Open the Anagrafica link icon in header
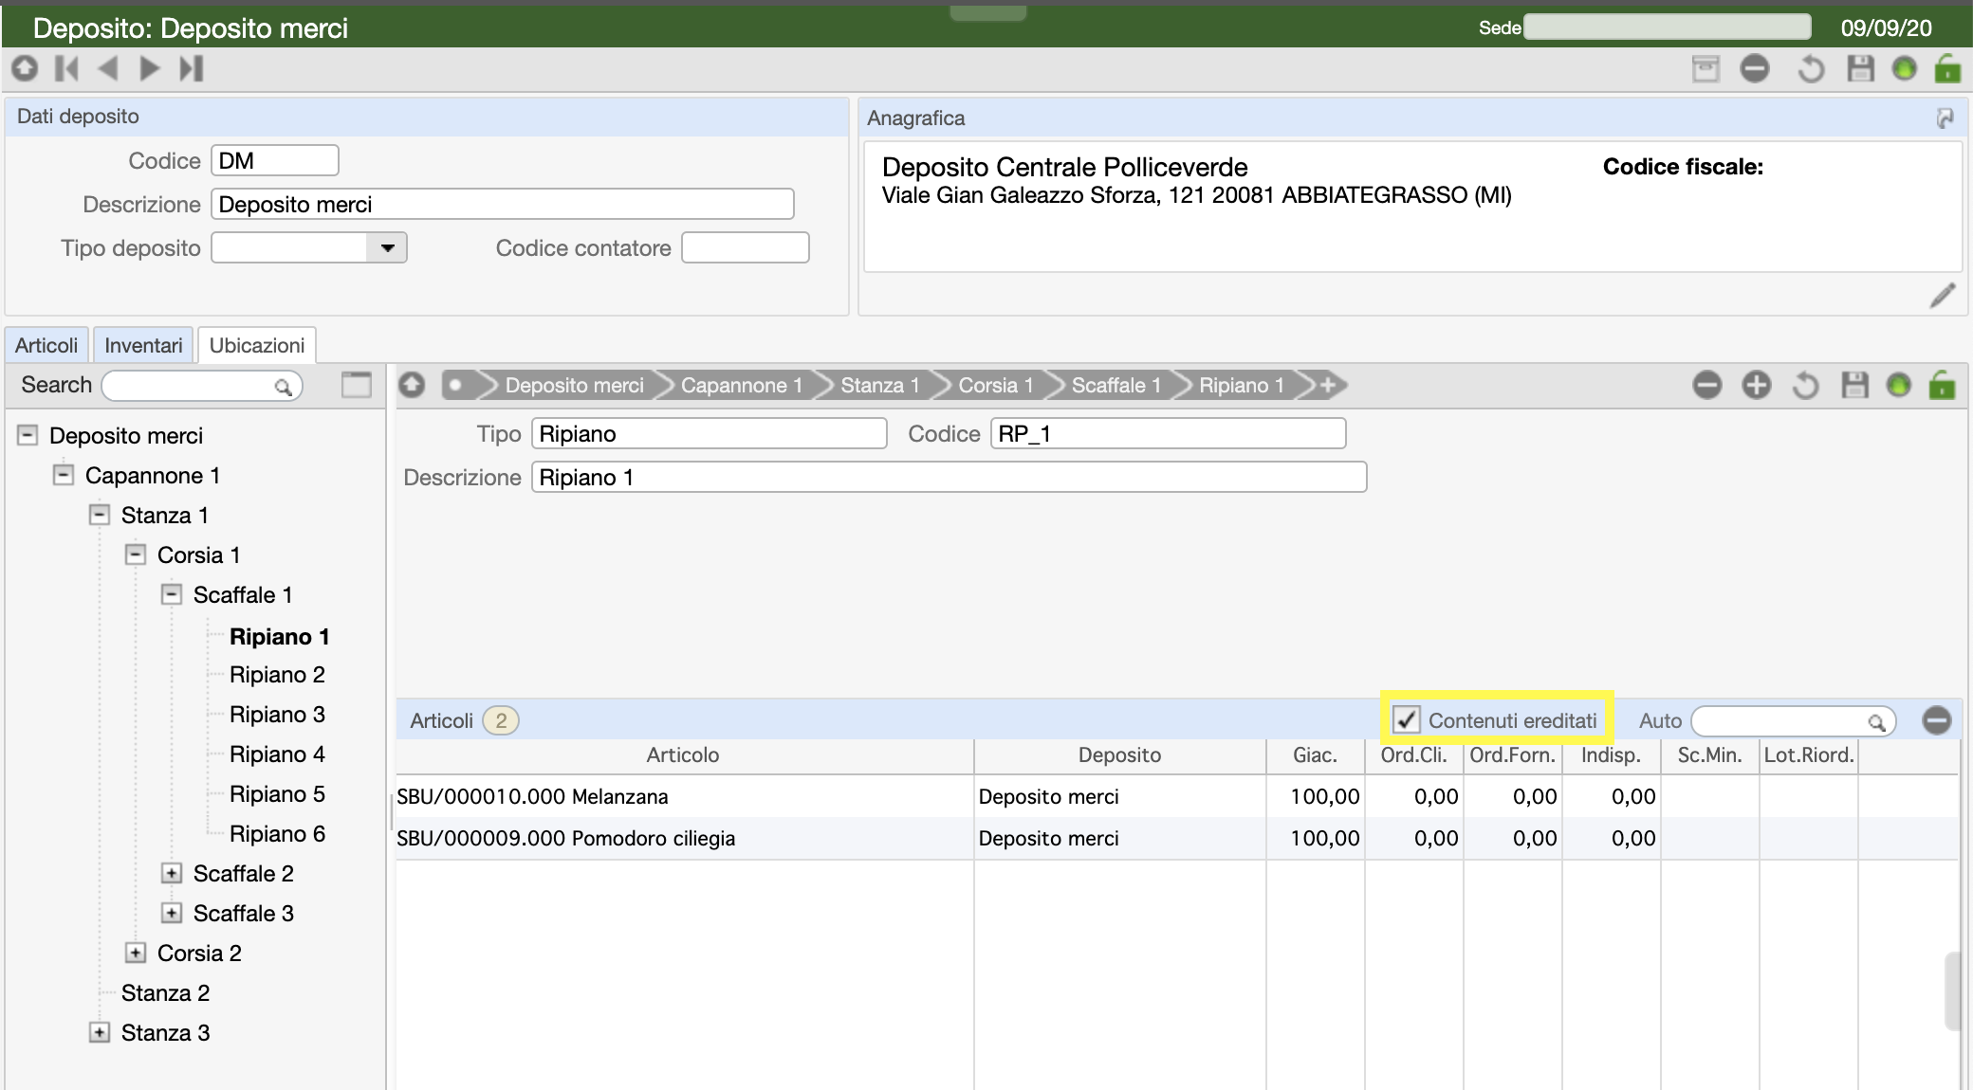 pyautogui.click(x=1945, y=118)
